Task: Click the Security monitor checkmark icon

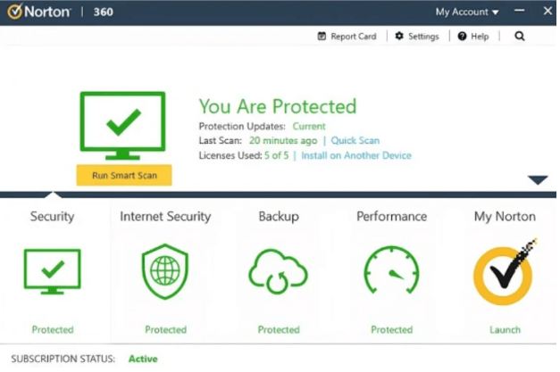Action: [x=53, y=271]
